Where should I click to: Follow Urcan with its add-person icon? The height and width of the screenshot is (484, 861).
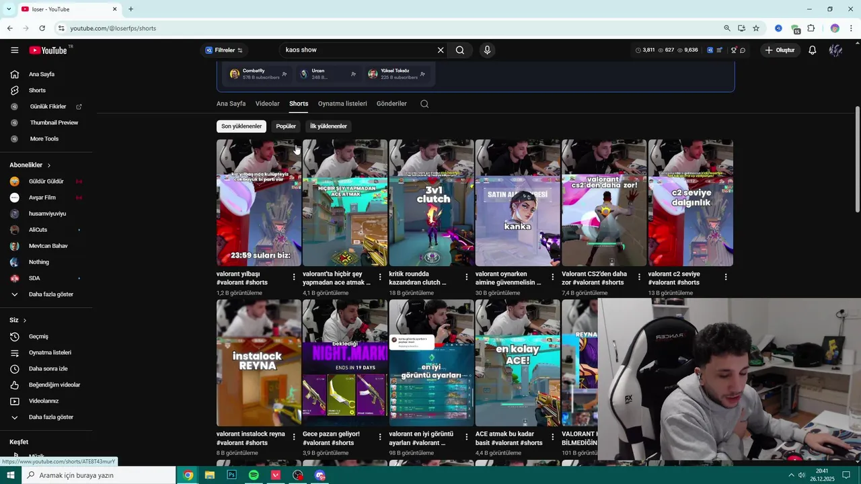coord(353,74)
